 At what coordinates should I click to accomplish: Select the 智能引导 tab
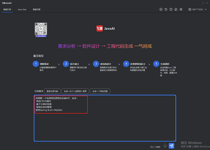(x=7, y=9)
